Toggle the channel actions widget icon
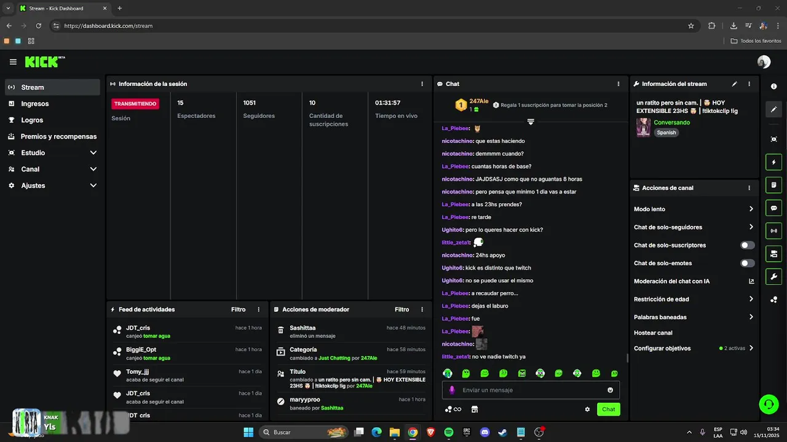This screenshot has width=787, height=442. (774, 254)
